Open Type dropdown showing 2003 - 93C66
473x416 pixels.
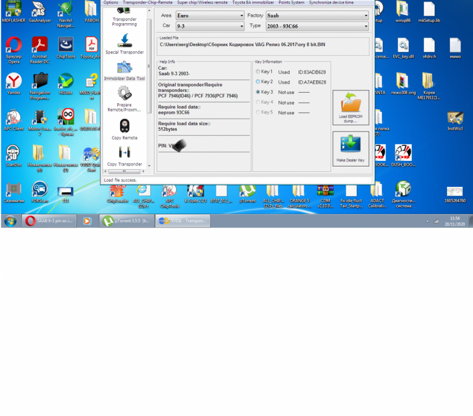[317, 26]
